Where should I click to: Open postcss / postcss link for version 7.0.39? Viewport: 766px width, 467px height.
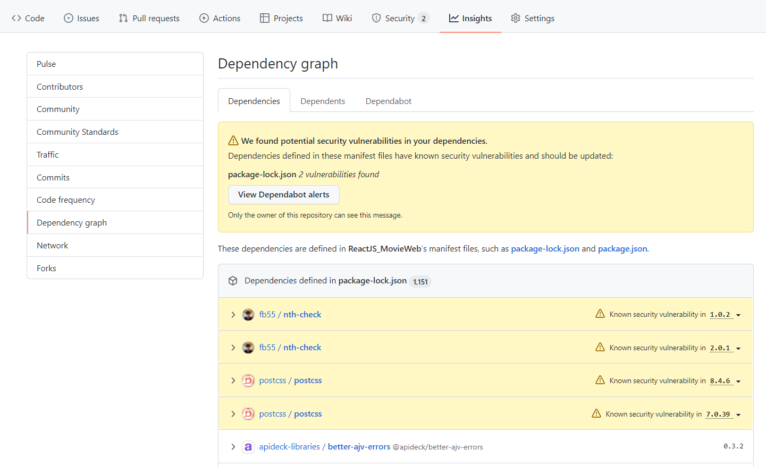pos(291,413)
